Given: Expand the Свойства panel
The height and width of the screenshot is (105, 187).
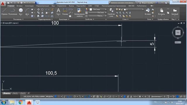Looking at the screenshot, I should (x=90, y=19).
